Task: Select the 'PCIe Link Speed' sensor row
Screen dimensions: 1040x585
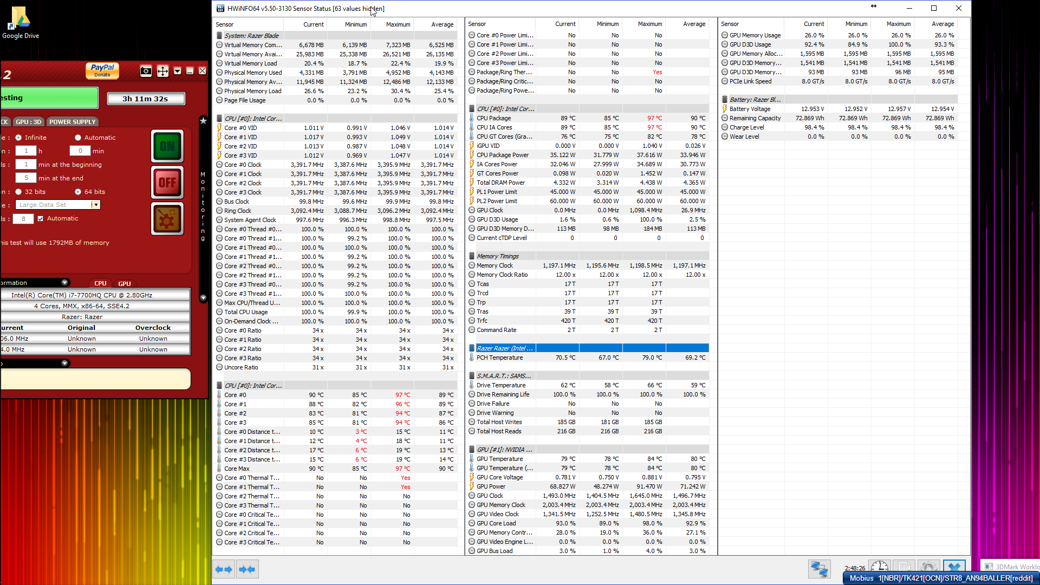Action: pos(838,81)
